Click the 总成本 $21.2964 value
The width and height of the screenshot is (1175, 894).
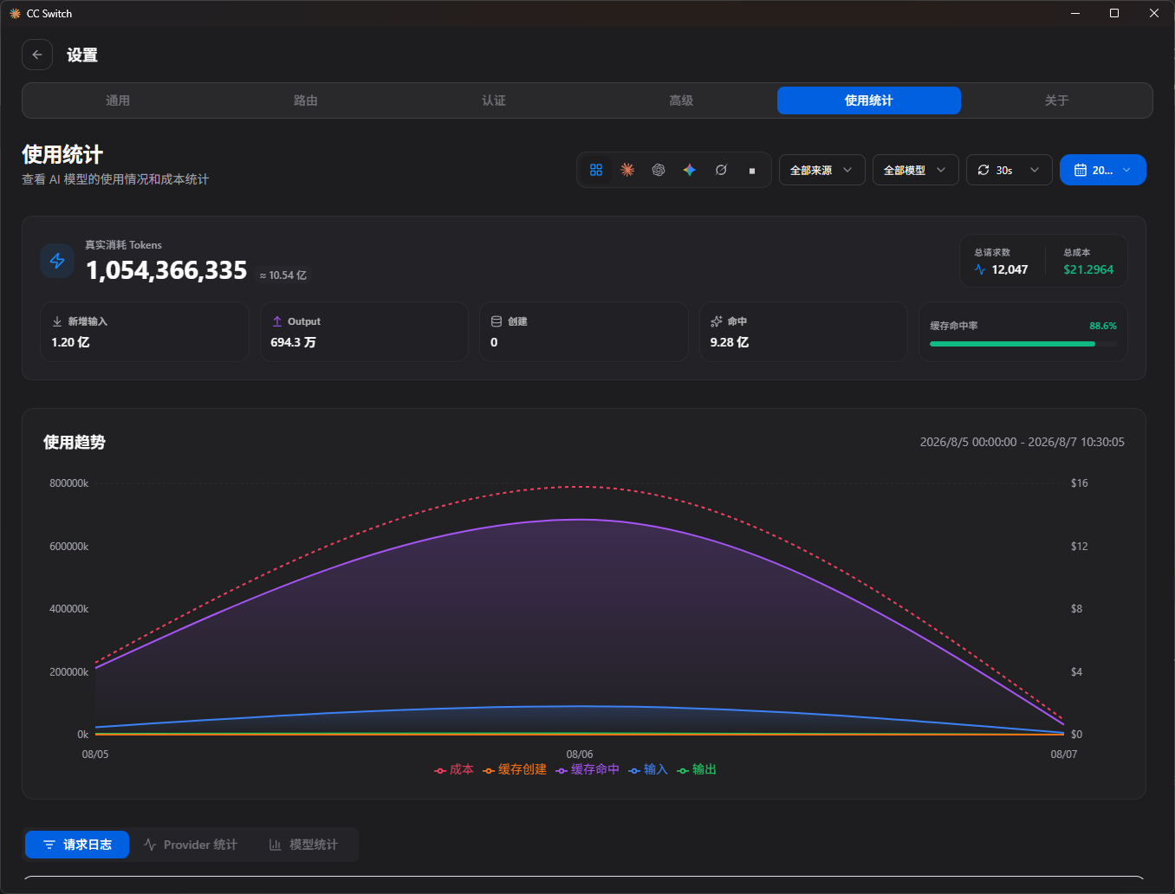click(1088, 269)
